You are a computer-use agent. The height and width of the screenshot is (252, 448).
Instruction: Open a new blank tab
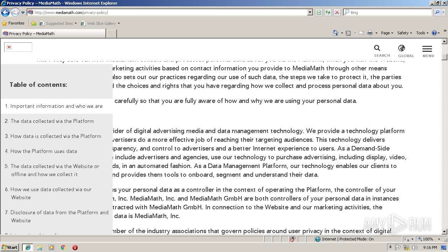pyautogui.click(x=111, y=34)
